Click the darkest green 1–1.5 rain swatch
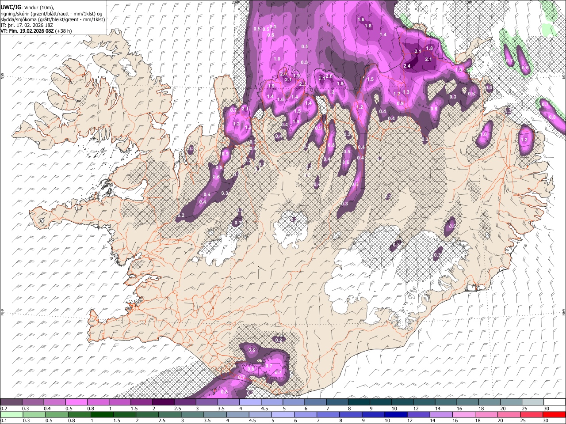This screenshot has height=424, width=566. [102, 414]
